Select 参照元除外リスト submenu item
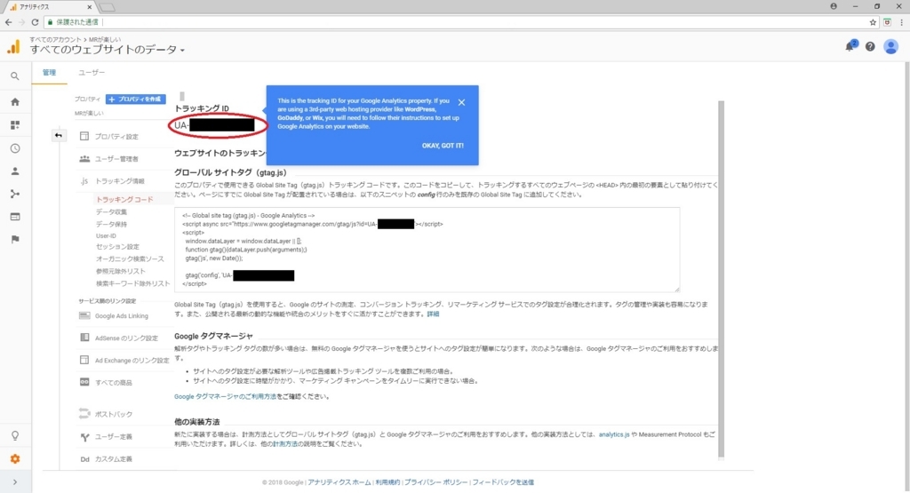The image size is (910, 493). pos(121,271)
